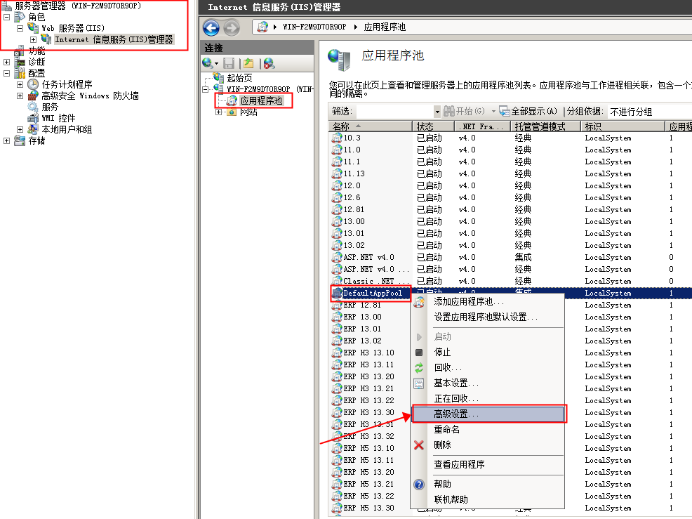This screenshot has width=692, height=519.
Task: Sort the list by 名称 column header
Action: click(368, 126)
